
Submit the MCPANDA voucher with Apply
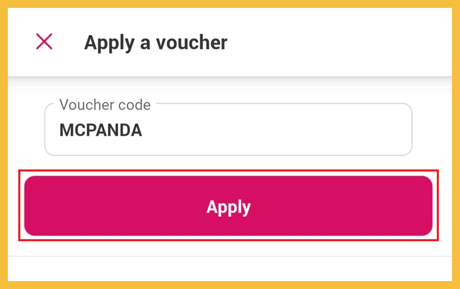[x=228, y=206]
